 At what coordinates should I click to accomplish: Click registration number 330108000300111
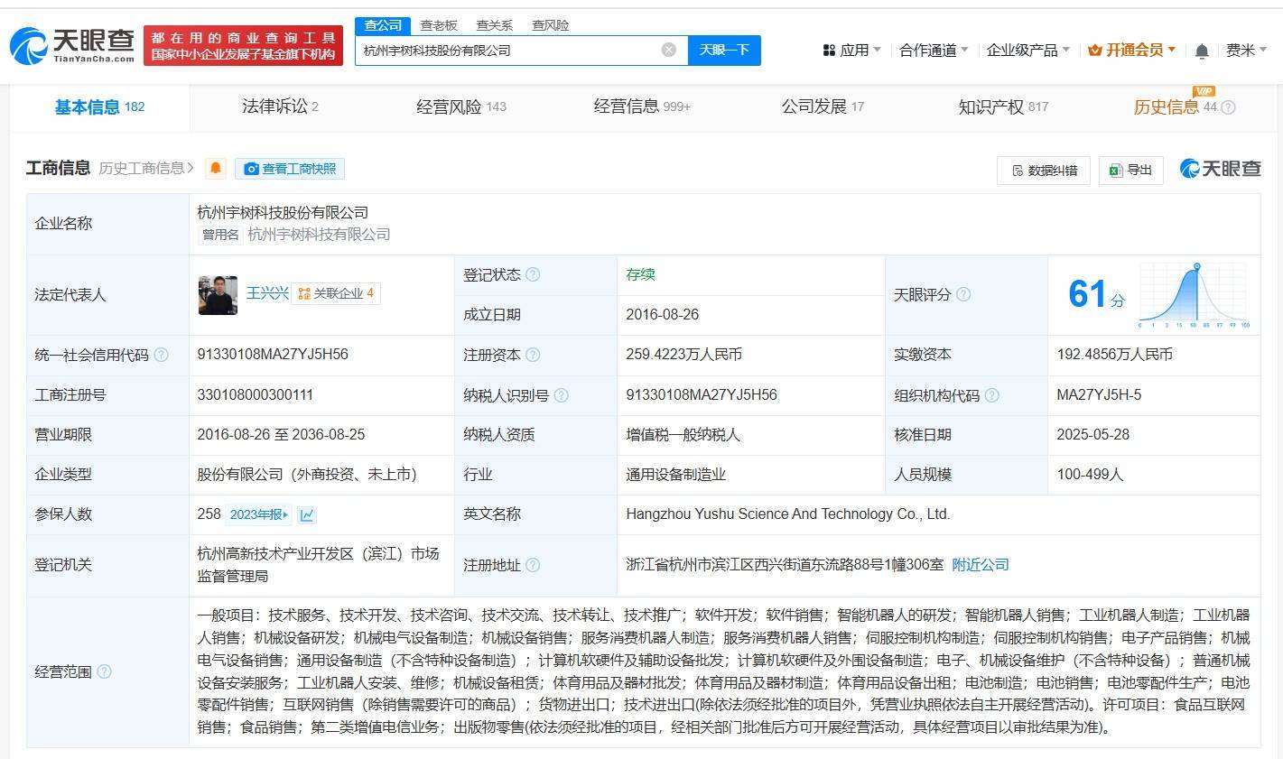[256, 394]
